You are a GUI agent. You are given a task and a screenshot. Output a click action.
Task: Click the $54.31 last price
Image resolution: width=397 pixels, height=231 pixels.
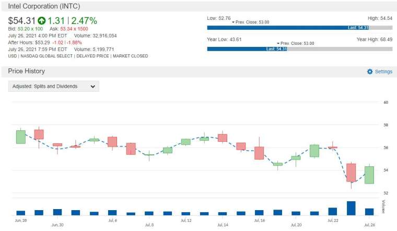(x=22, y=21)
